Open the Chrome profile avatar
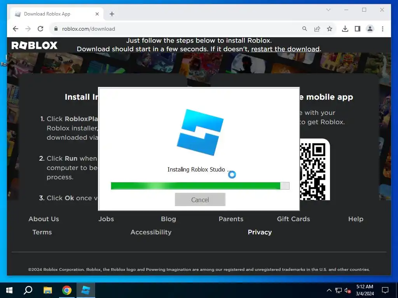Viewport: 398px width, 298px height. pyautogui.click(x=370, y=29)
